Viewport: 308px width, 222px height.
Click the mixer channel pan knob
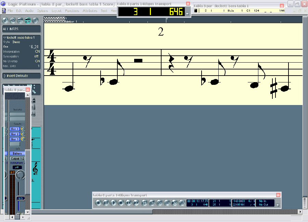pos(21,175)
